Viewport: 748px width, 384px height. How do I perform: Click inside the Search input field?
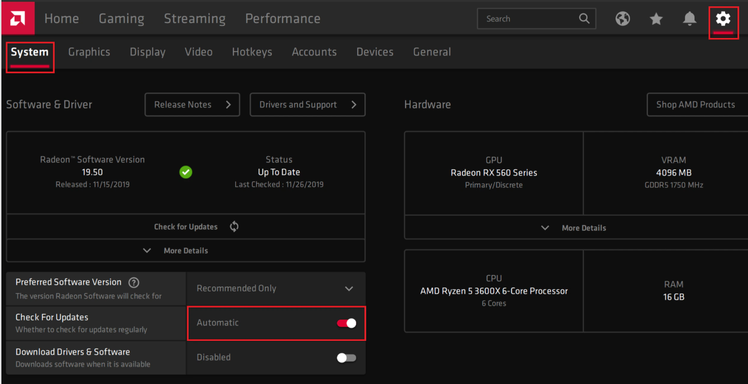pos(528,19)
